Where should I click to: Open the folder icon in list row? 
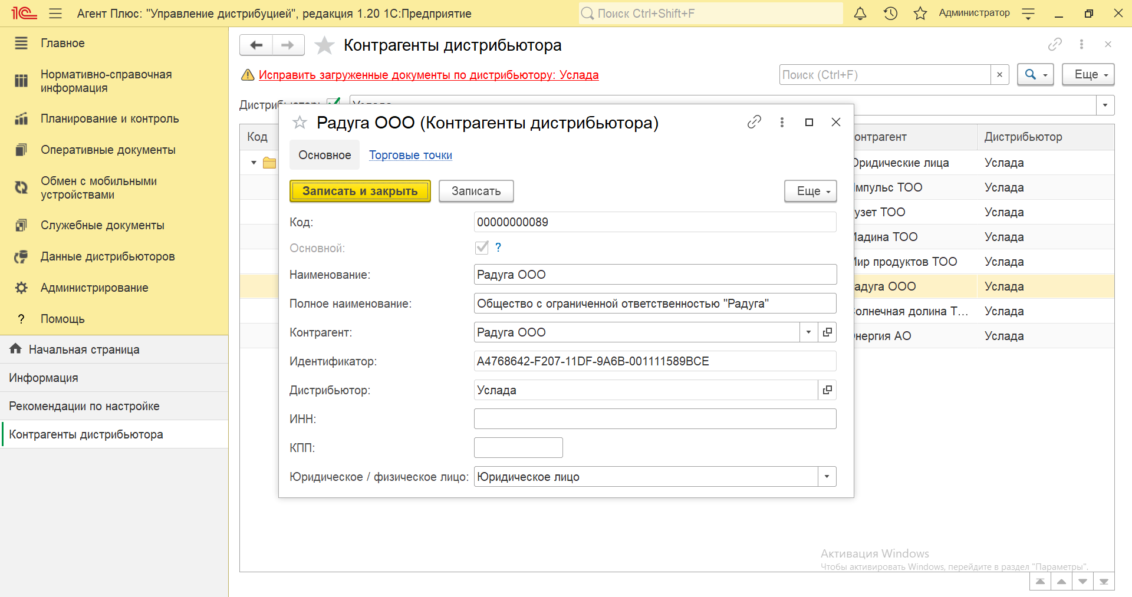tap(269, 163)
